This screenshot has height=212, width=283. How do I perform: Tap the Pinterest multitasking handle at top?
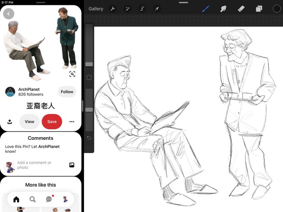point(41,2)
